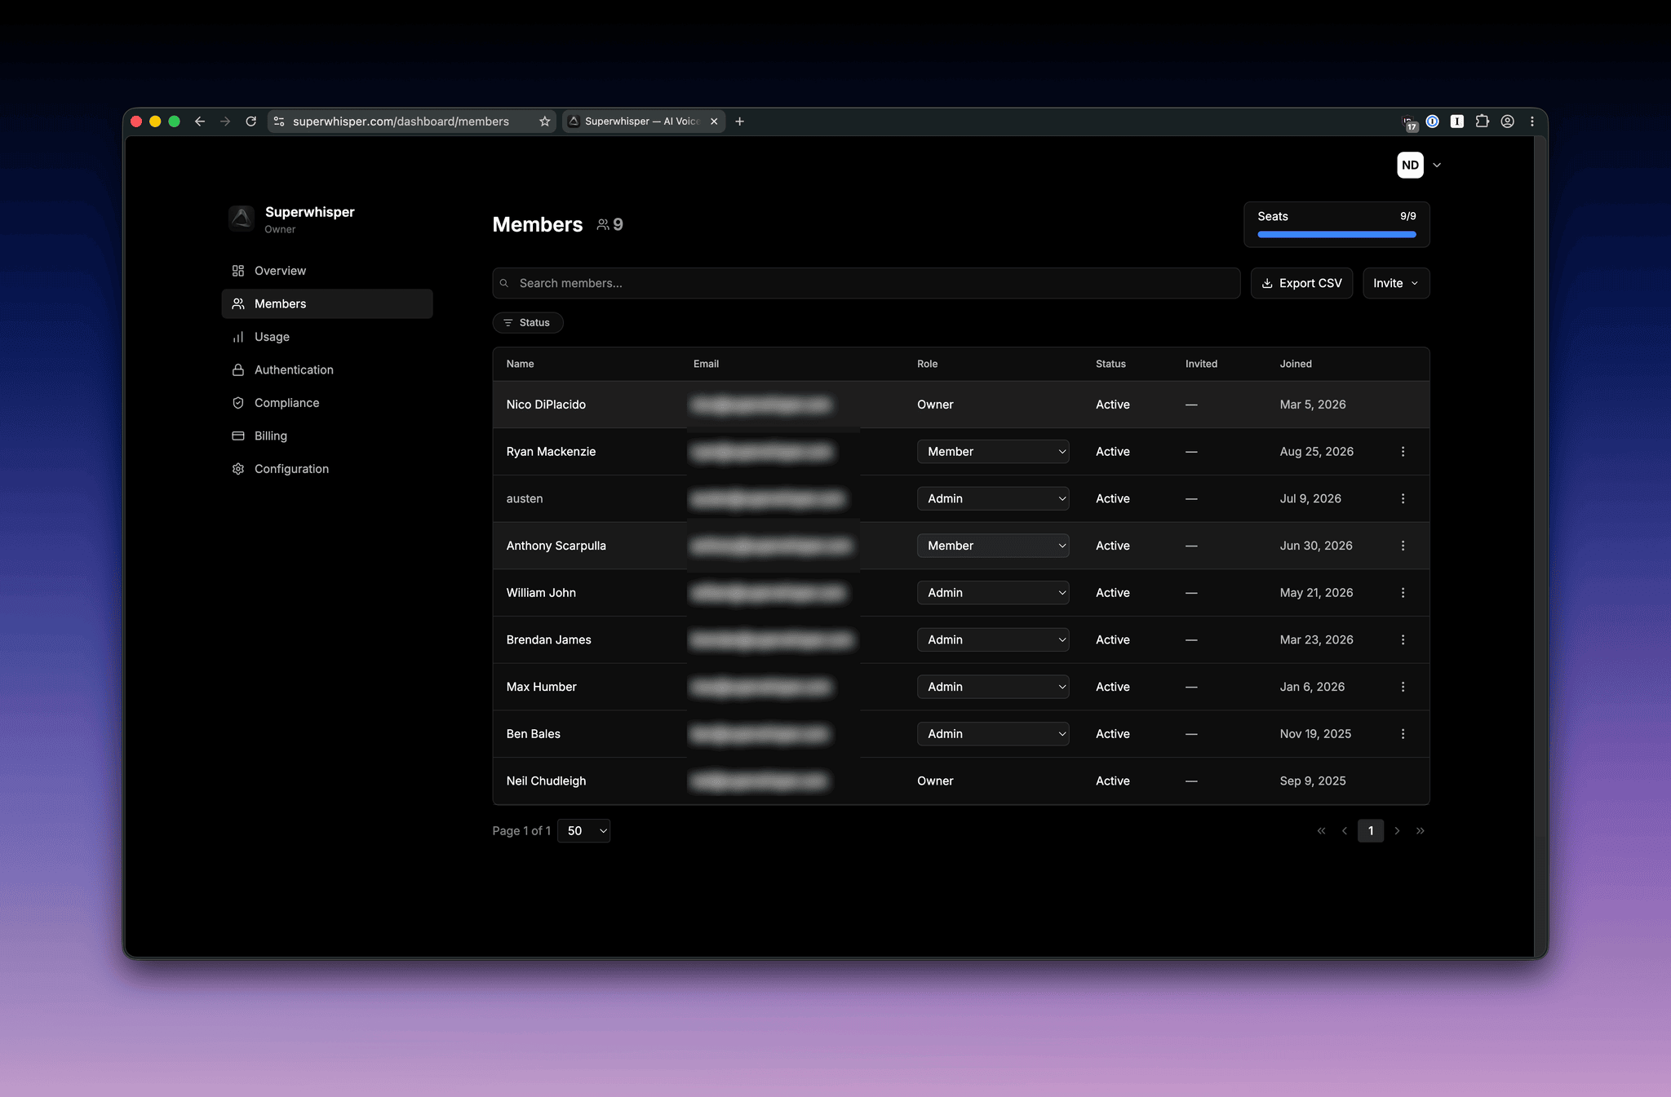Viewport: 1671px width, 1097px height.
Task: Open Compliance in the sidebar
Action: [327, 403]
